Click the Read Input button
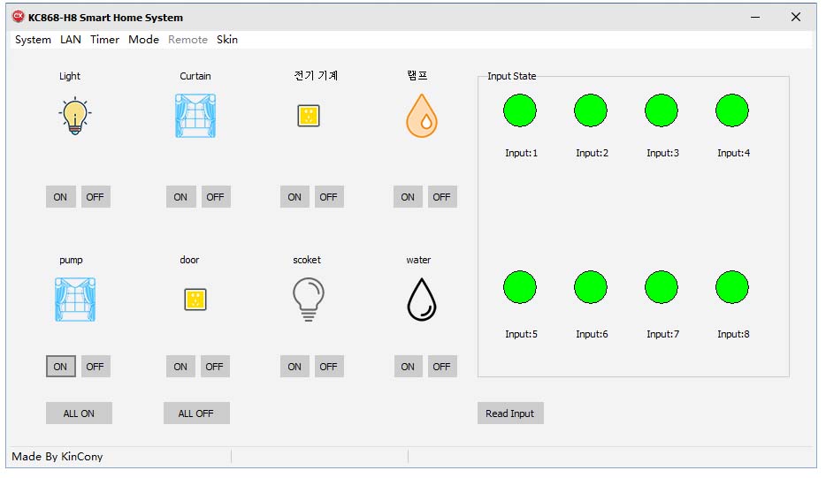This screenshot has width=826, height=478. click(x=510, y=414)
